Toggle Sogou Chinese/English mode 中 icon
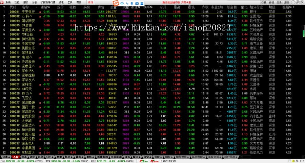The image size is (305, 163). [122, 3]
